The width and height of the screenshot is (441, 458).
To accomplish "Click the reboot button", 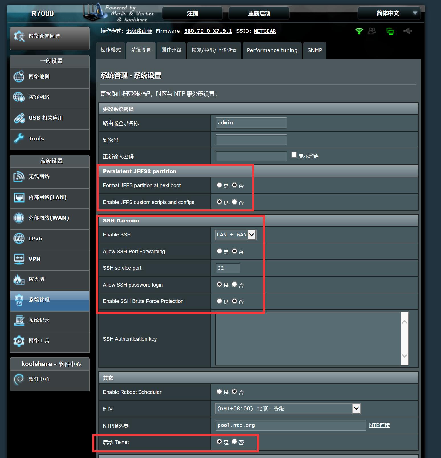I will tap(259, 13).
